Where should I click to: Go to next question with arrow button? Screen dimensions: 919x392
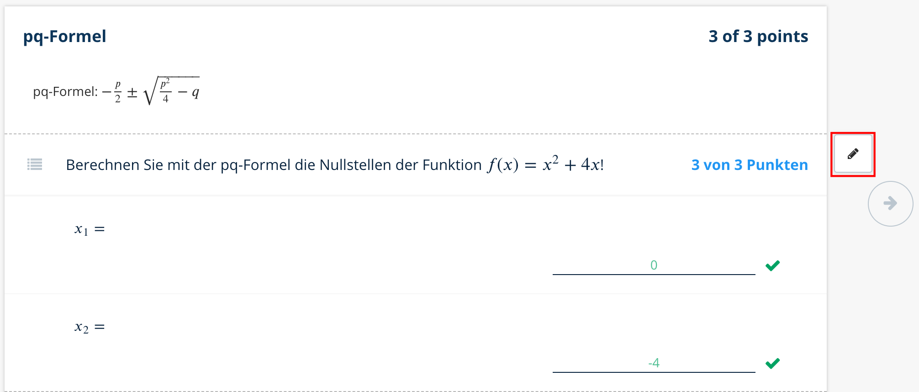tap(890, 203)
